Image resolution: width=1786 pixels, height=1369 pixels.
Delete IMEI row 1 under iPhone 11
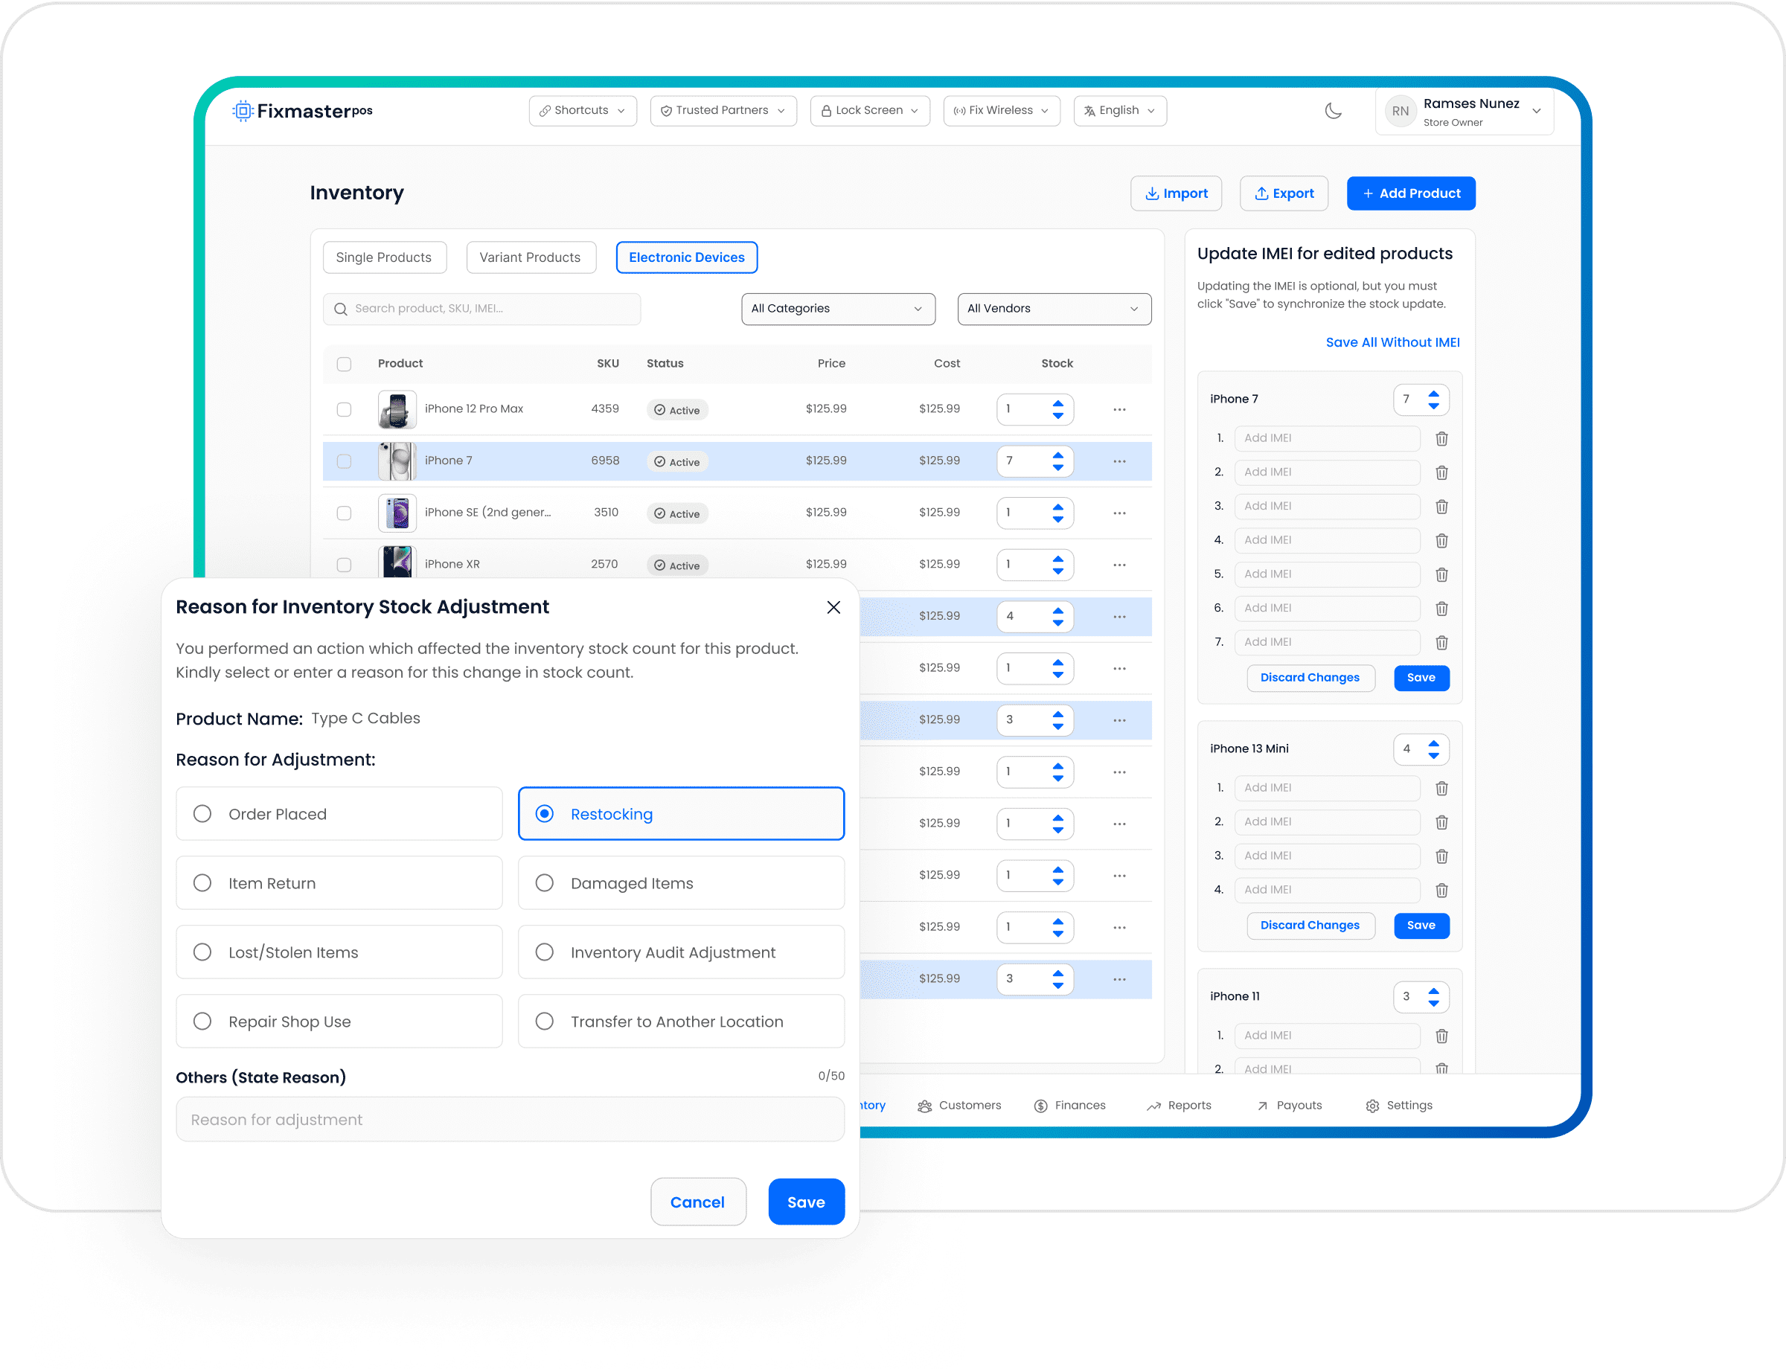click(x=1441, y=1036)
